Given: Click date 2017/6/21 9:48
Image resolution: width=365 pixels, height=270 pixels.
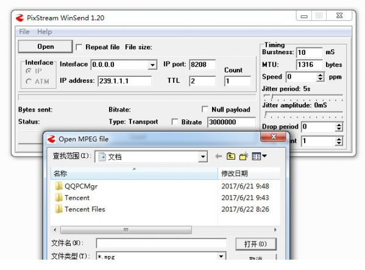Looking at the screenshot, I should click(245, 186).
